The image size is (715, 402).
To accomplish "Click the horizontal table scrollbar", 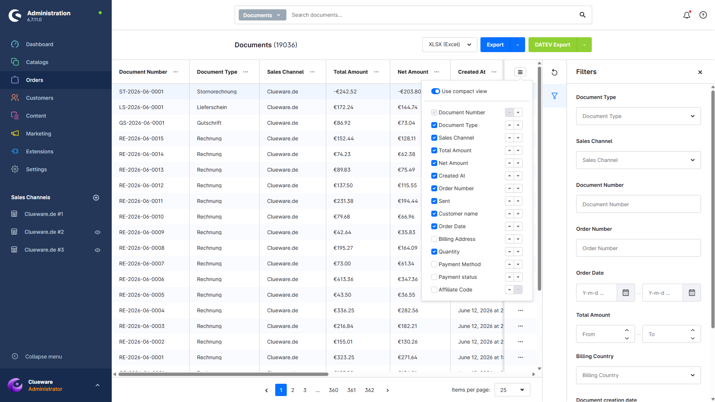I will 223,374.
